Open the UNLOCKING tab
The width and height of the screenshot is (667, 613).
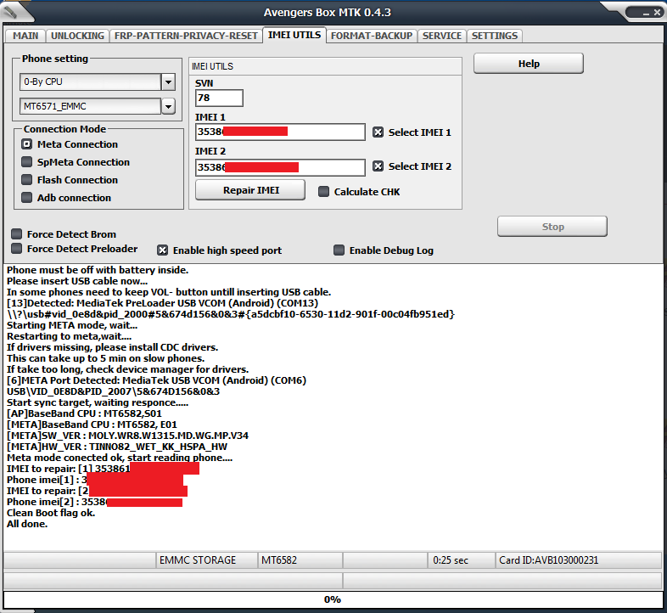coord(77,36)
